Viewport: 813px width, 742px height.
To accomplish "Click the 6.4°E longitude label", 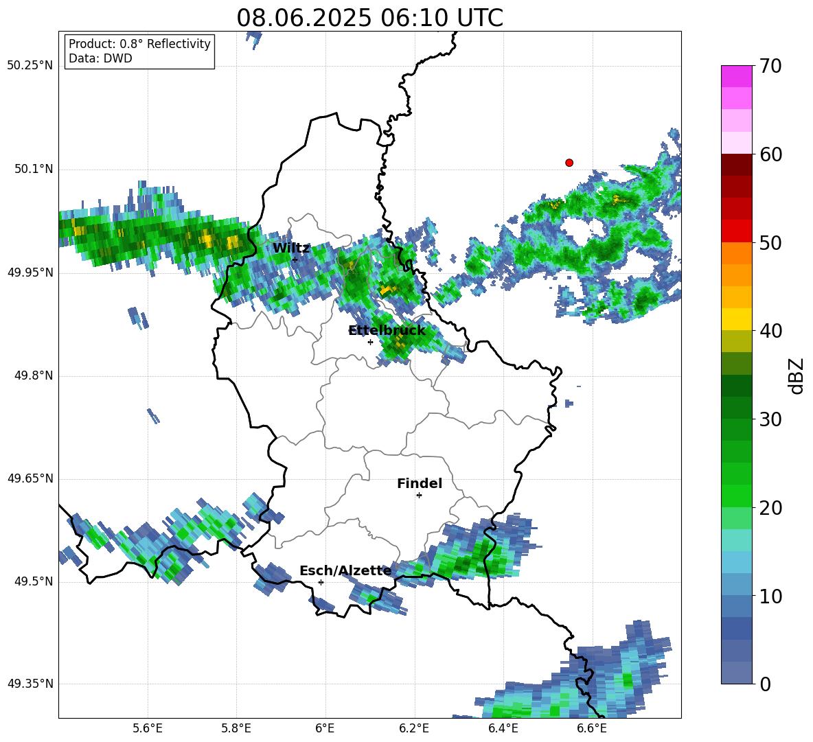I will pos(503,728).
